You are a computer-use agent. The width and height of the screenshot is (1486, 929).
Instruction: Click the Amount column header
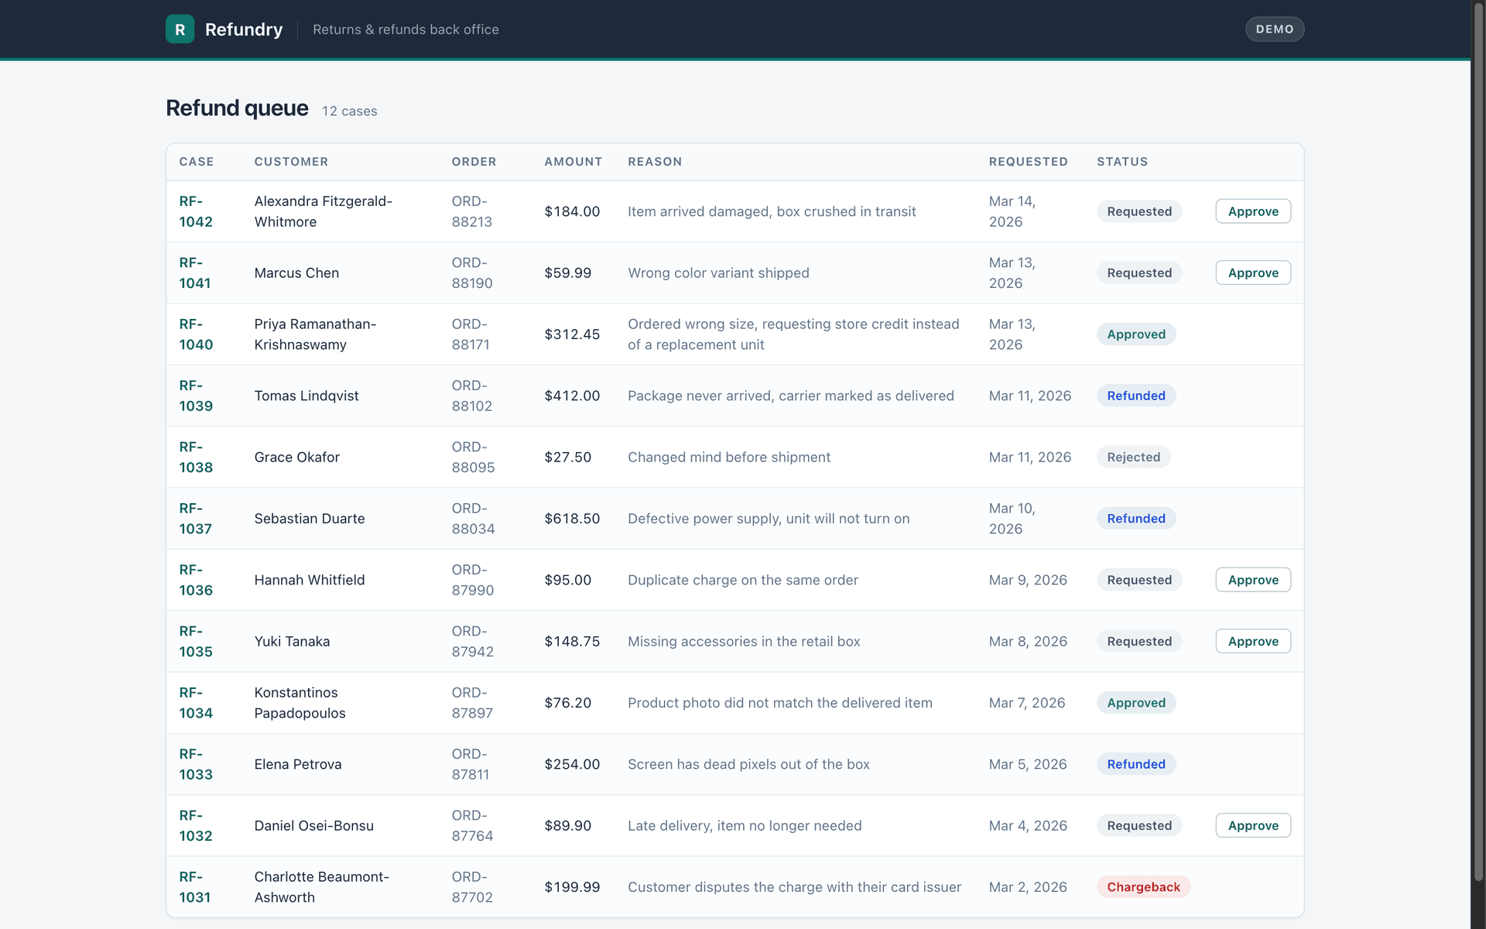pyautogui.click(x=573, y=162)
